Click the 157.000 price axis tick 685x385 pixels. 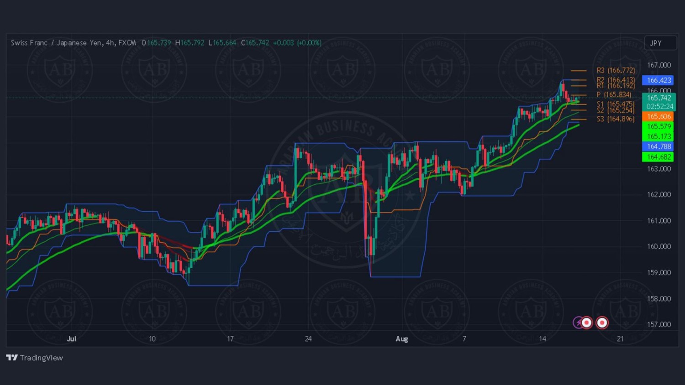tap(659, 325)
